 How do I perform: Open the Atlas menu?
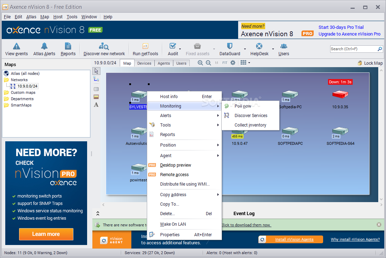point(31,17)
